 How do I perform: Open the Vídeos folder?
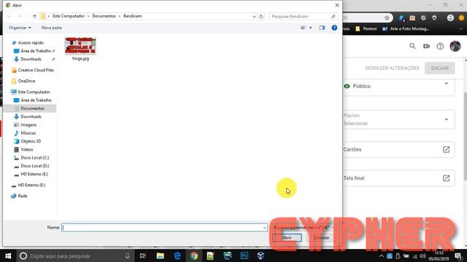tap(27, 149)
